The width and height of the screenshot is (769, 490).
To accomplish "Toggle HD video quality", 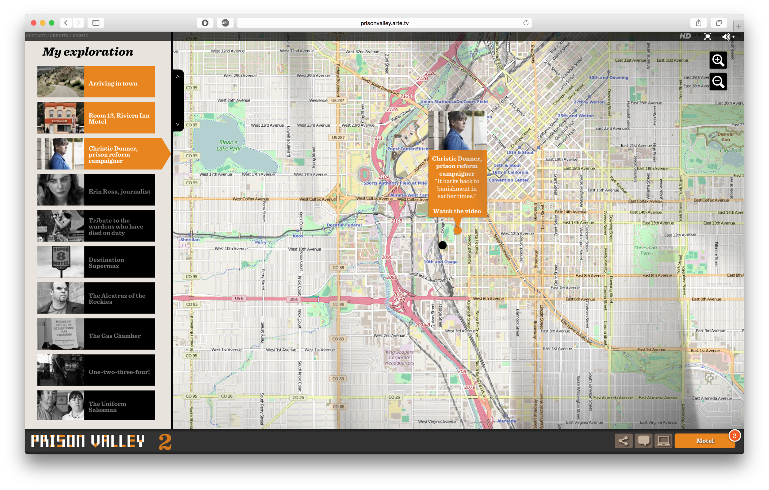I will [685, 36].
